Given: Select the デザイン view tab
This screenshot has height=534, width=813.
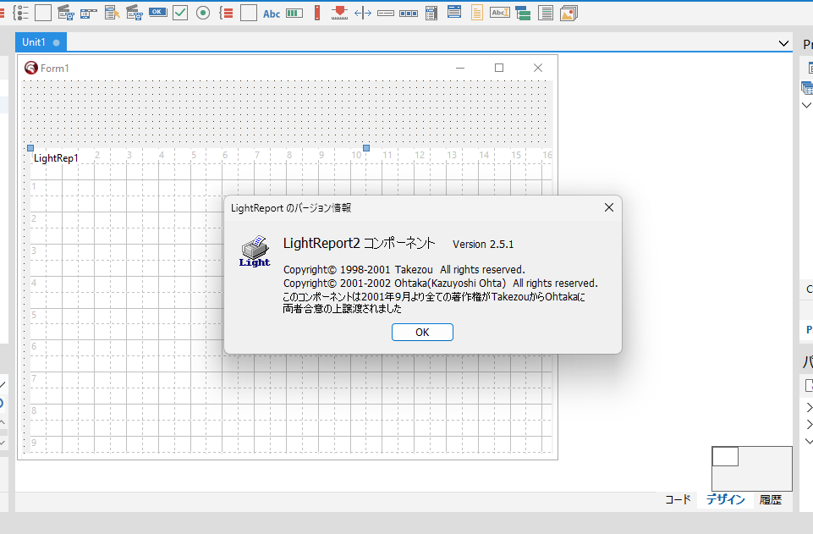Looking at the screenshot, I should pos(725,499).
